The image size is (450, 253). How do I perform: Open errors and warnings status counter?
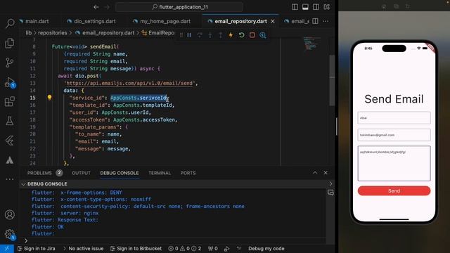[185, 248]
